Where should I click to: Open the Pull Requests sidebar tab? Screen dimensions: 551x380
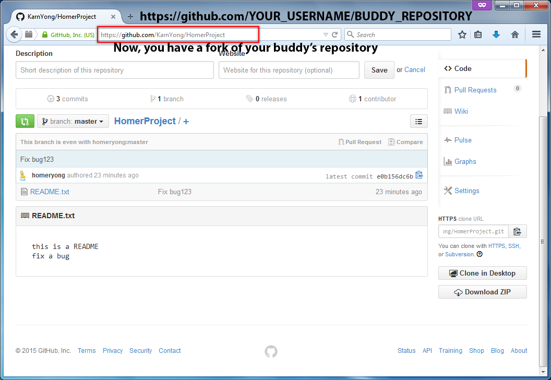(475, 90)
